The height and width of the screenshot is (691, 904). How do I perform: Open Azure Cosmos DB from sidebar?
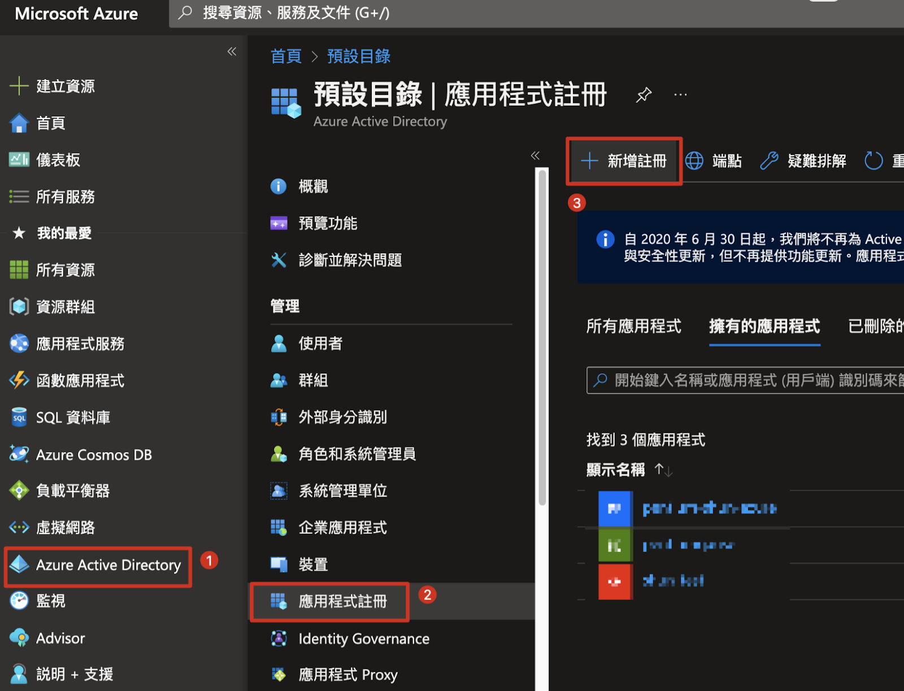[93, 455]
